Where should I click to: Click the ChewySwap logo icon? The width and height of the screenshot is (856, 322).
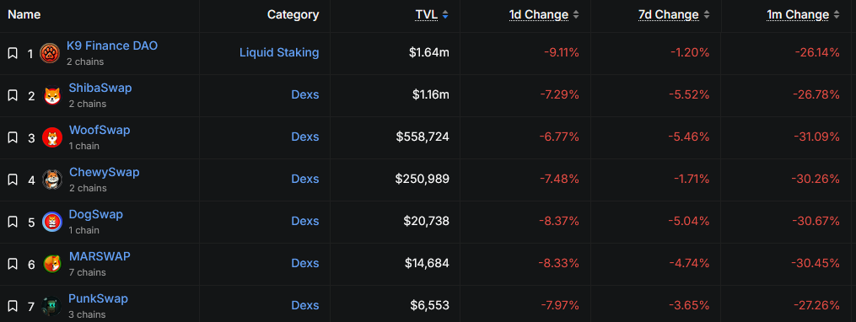tap(51, 180)
